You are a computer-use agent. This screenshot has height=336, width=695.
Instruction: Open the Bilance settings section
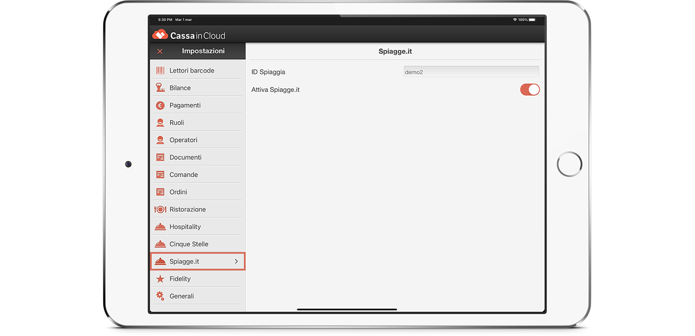tap(197, 88)
